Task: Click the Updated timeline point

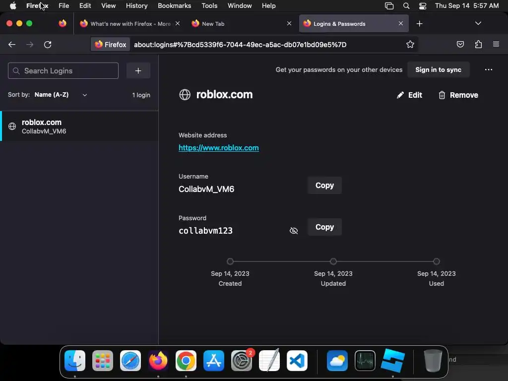Action: [x=333, y=261]
